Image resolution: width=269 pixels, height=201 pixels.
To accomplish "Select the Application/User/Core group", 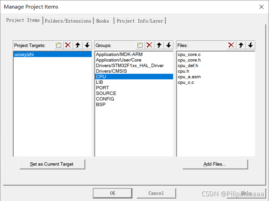I will coord(134,60).
